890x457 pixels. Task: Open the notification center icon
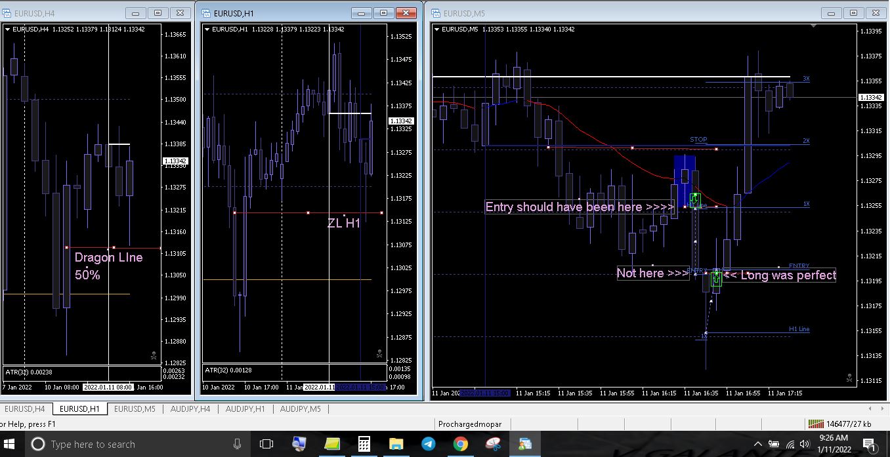click(869, 444)
